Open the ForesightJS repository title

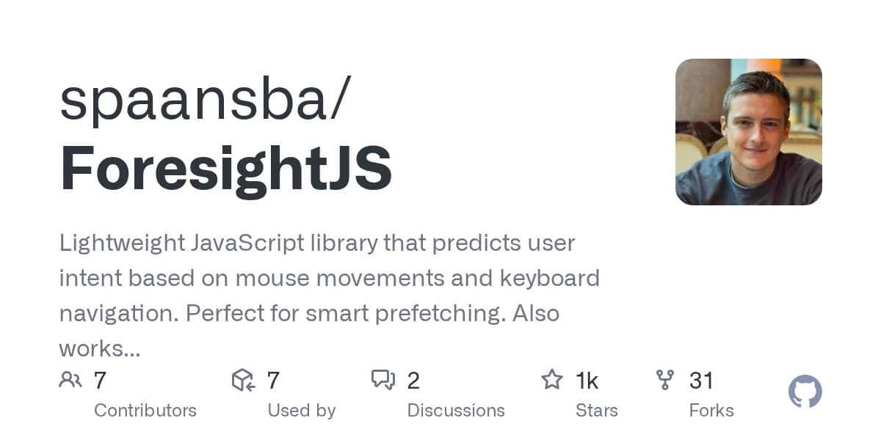tap(225, 169)
